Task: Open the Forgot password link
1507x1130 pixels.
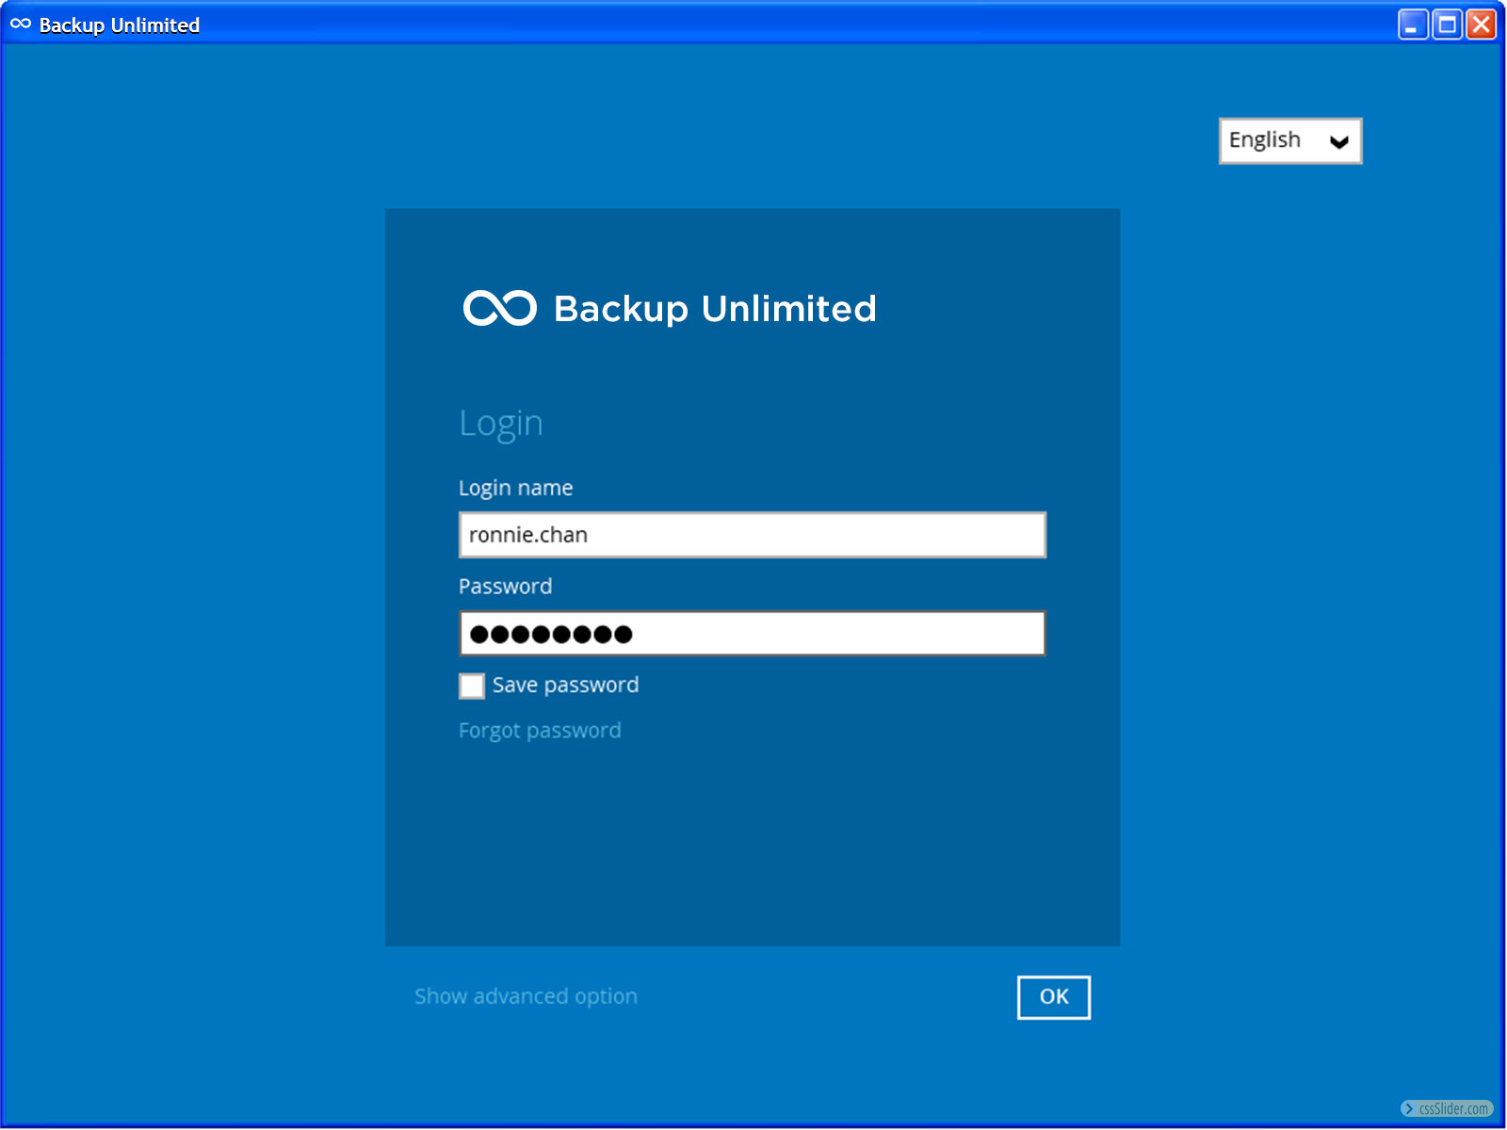Action: (540, 731)
